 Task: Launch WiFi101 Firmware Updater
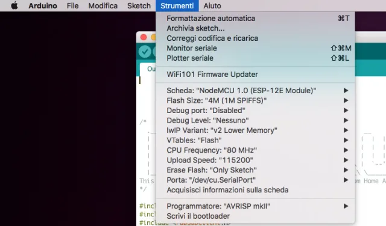click(x=255, y=75)
